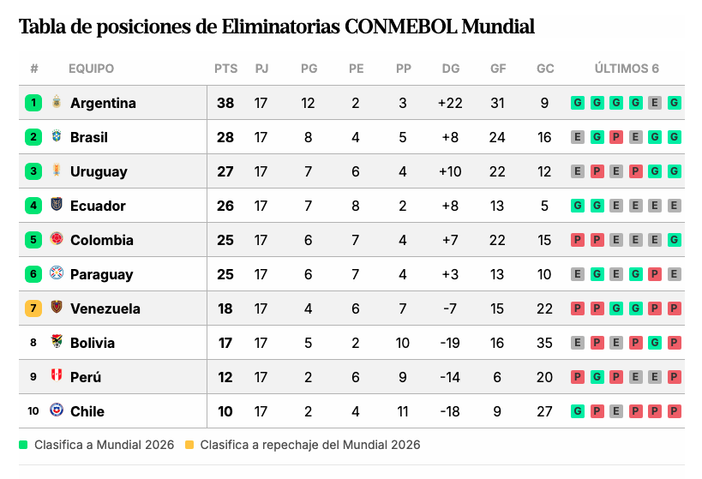The height and width of the screenshot is (479, 702).
Task: Click the Chile team crest icon
Action: [57, 410]
